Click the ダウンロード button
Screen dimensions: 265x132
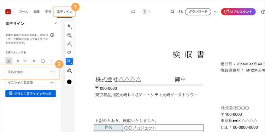(x=198, y=12)
